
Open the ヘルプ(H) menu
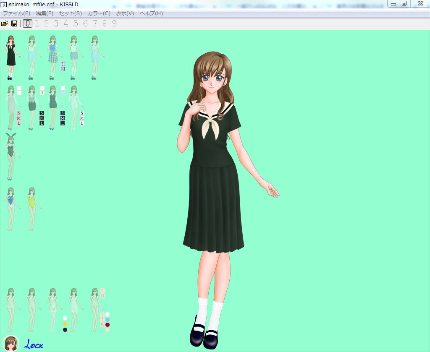coord(151,13)
